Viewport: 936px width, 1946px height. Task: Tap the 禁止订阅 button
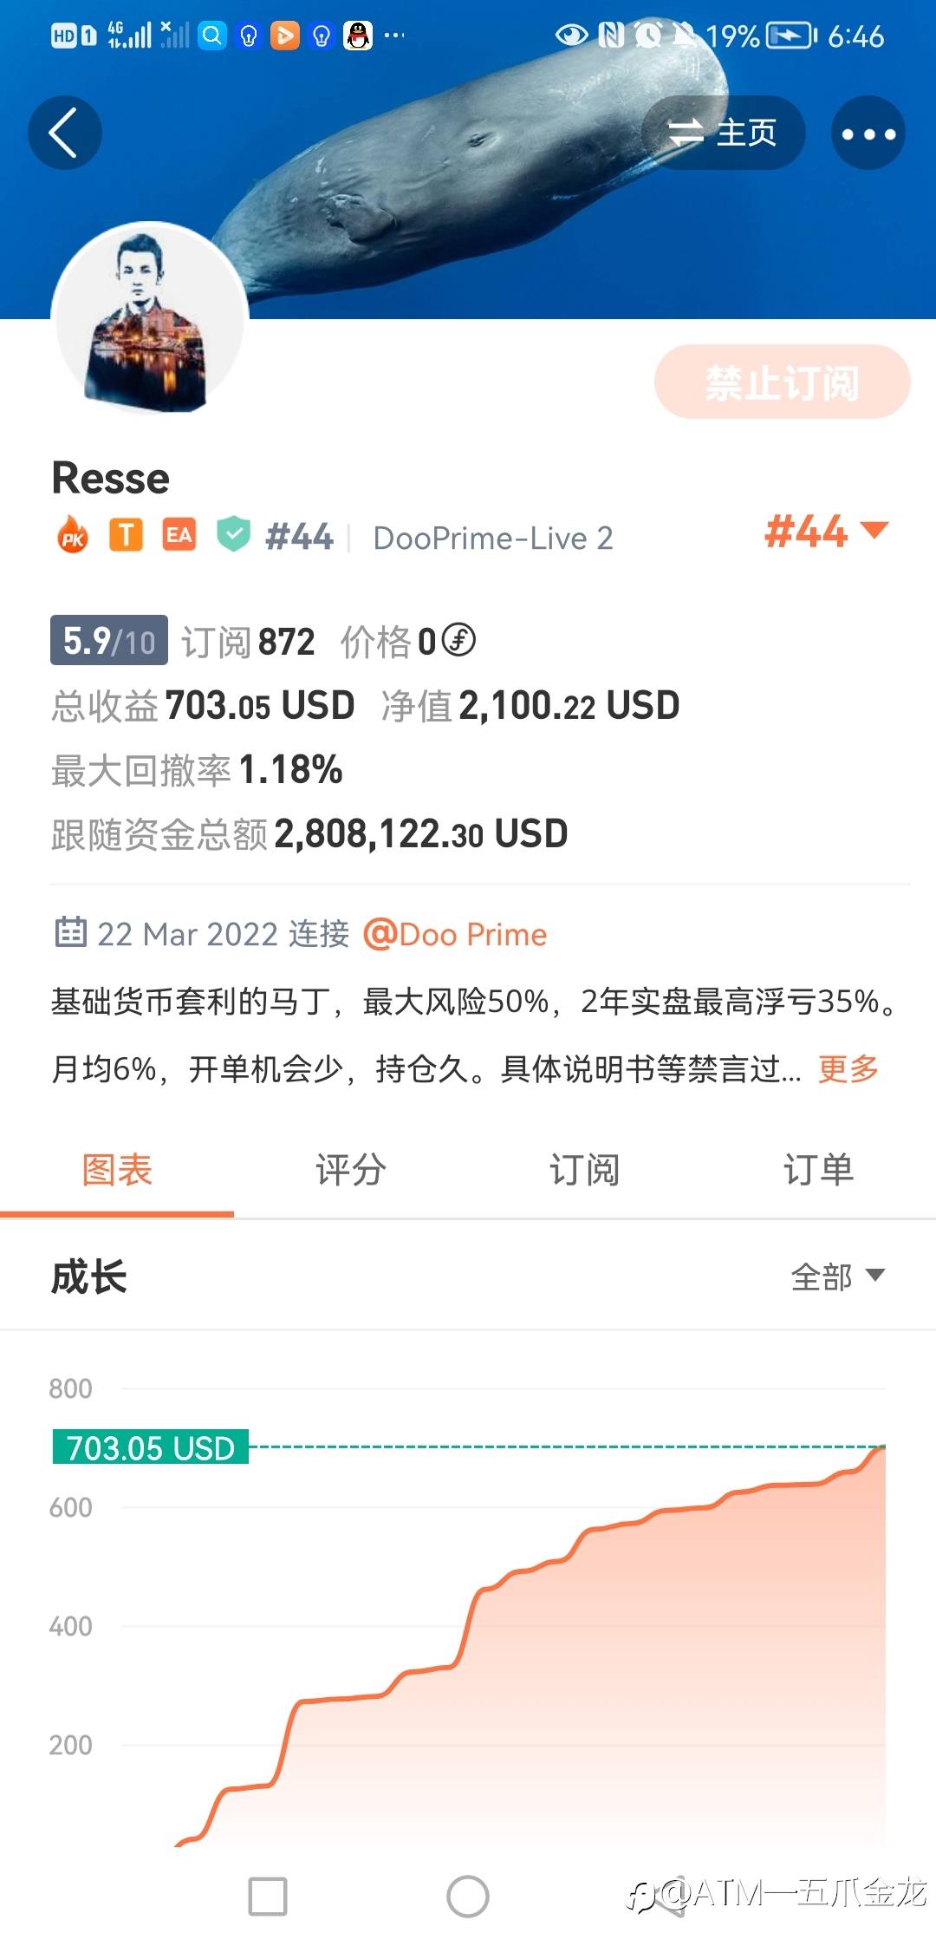tap(782, 382)
